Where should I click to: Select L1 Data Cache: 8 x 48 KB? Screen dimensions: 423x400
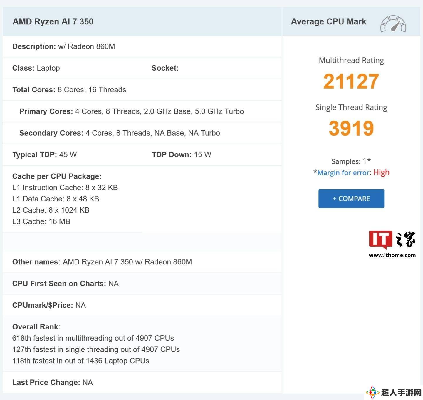tap(56, 199)
